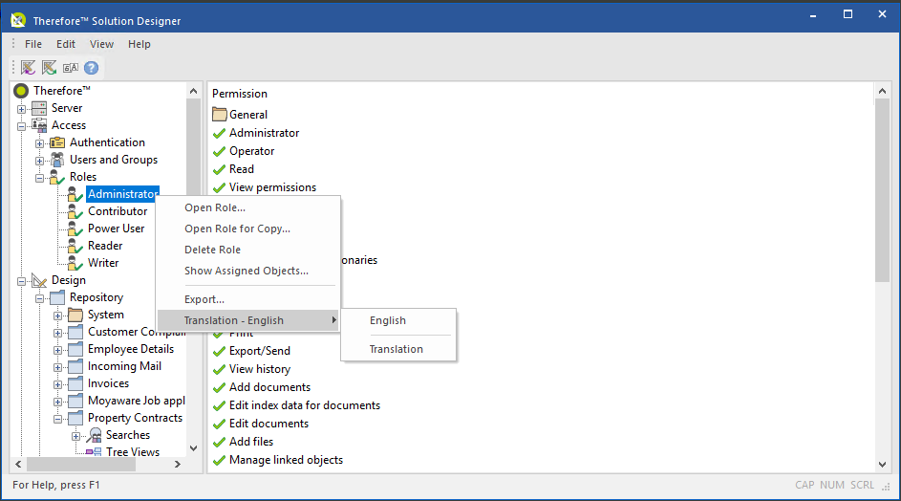
Task: Click the Design node icon
Action: [x=39, y=280]
